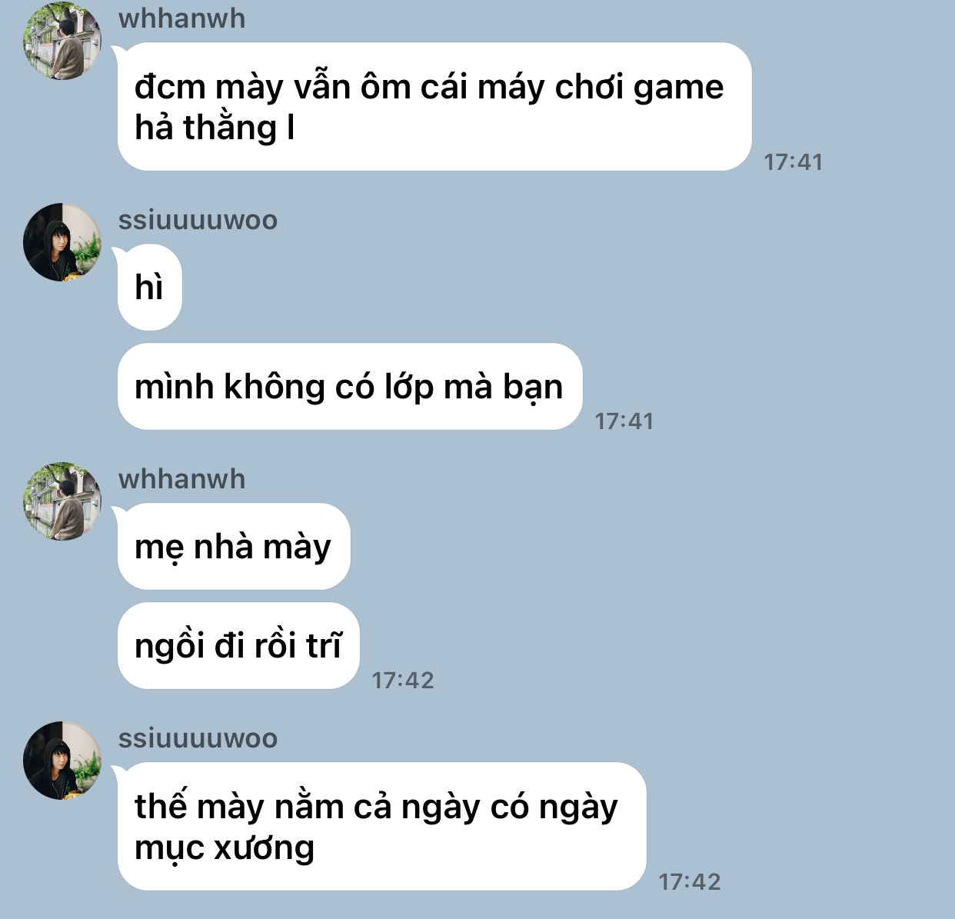Select the 'hì' message bubble
The width and height of the screenshot is (955, 919).
[x=150, y=288]
